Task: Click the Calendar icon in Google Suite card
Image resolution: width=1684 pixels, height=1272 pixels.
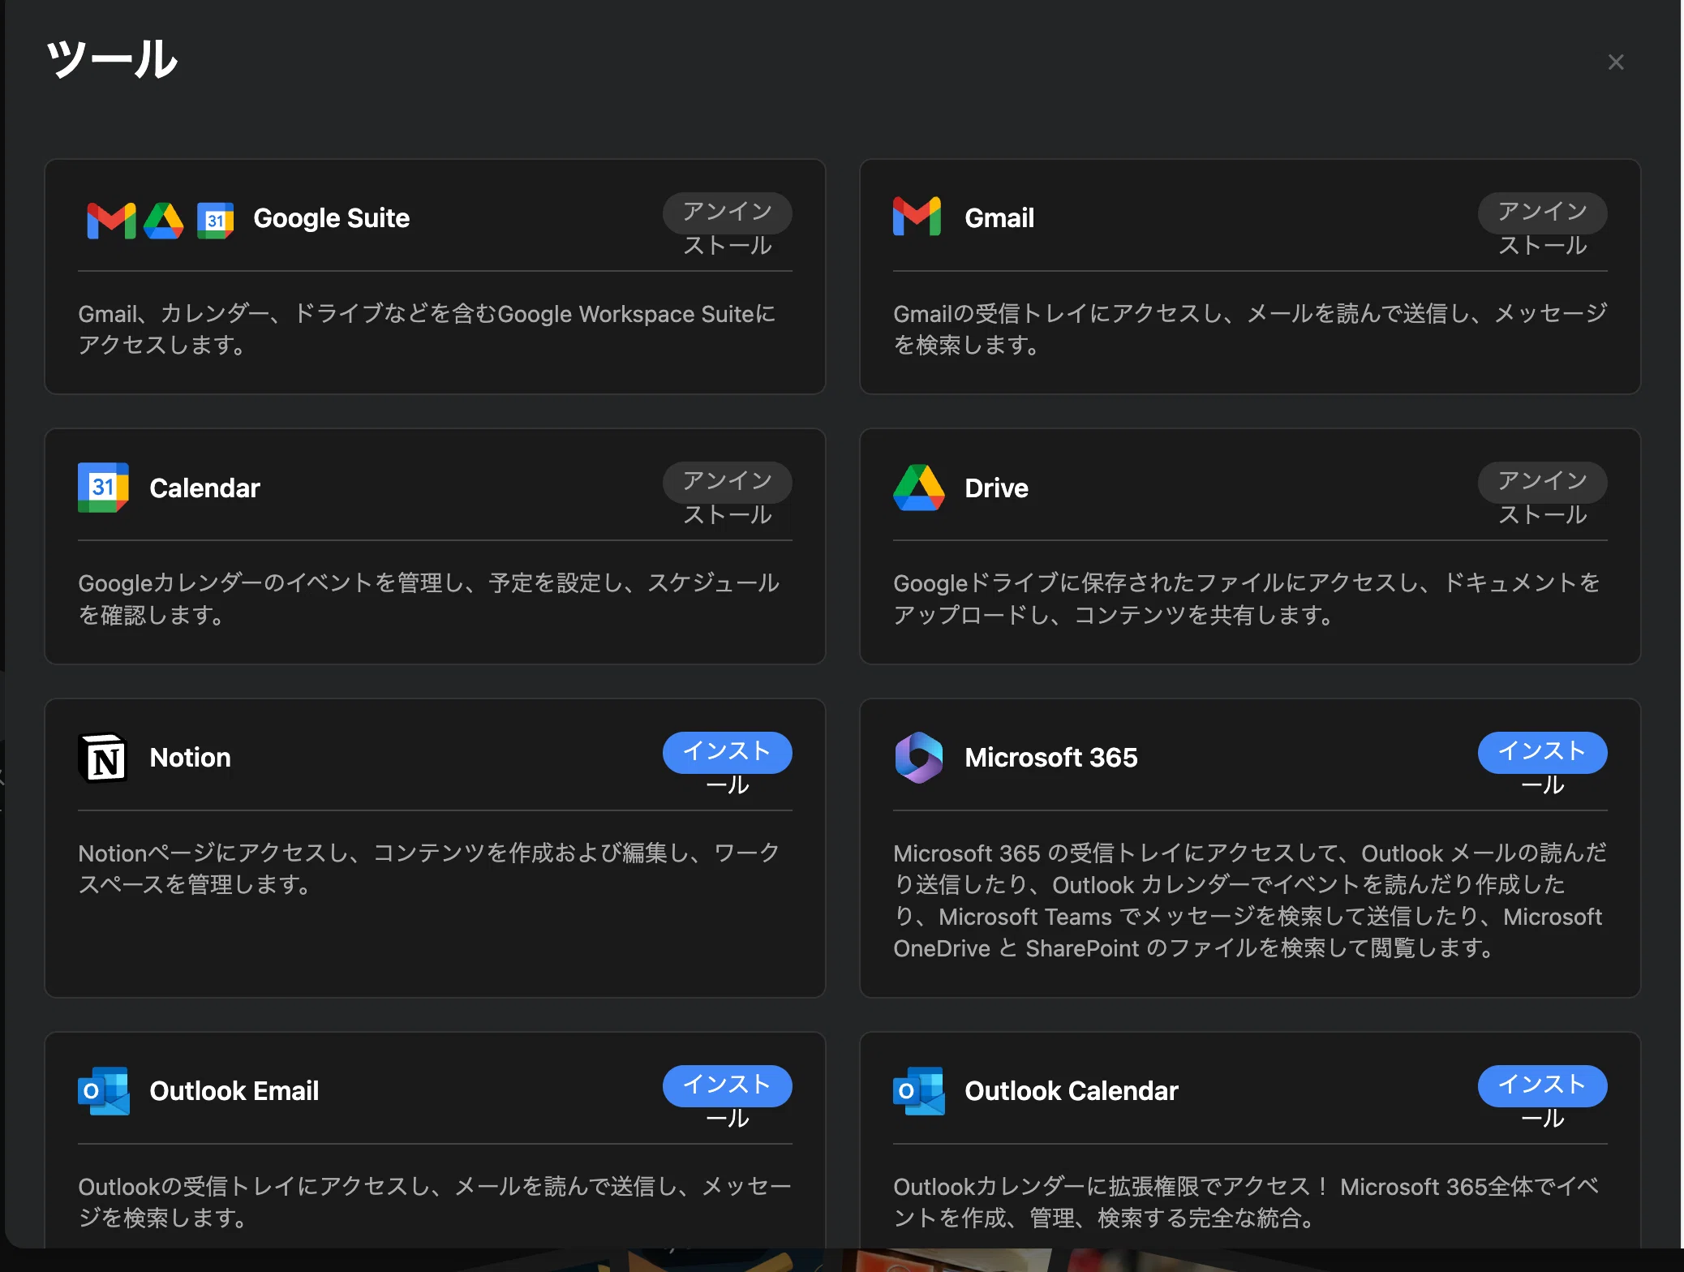Action: point(215,220)
